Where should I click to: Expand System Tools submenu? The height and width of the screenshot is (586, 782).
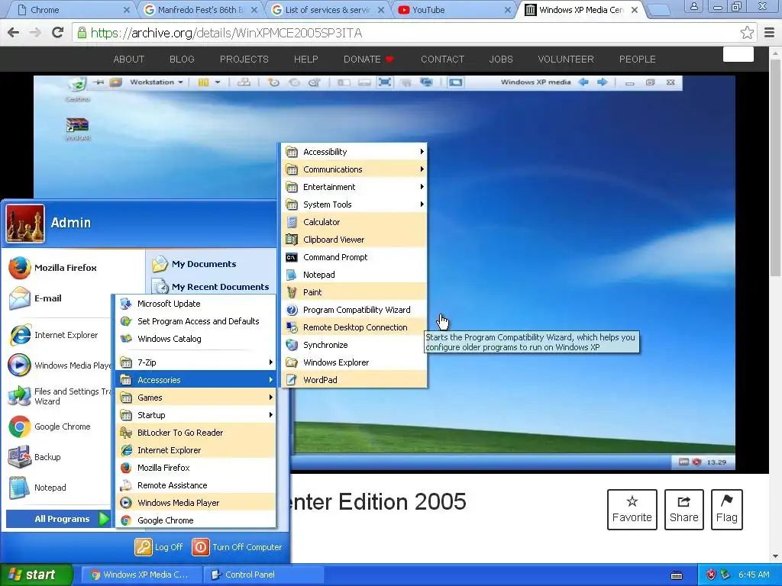click(x=354, y=204)
